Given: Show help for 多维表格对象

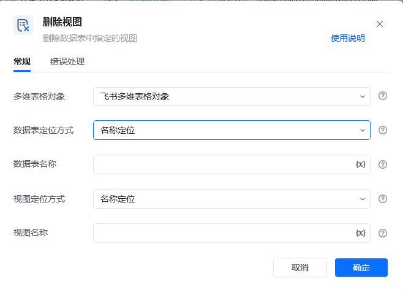Looking at the screenshot, I should point(383,96).
